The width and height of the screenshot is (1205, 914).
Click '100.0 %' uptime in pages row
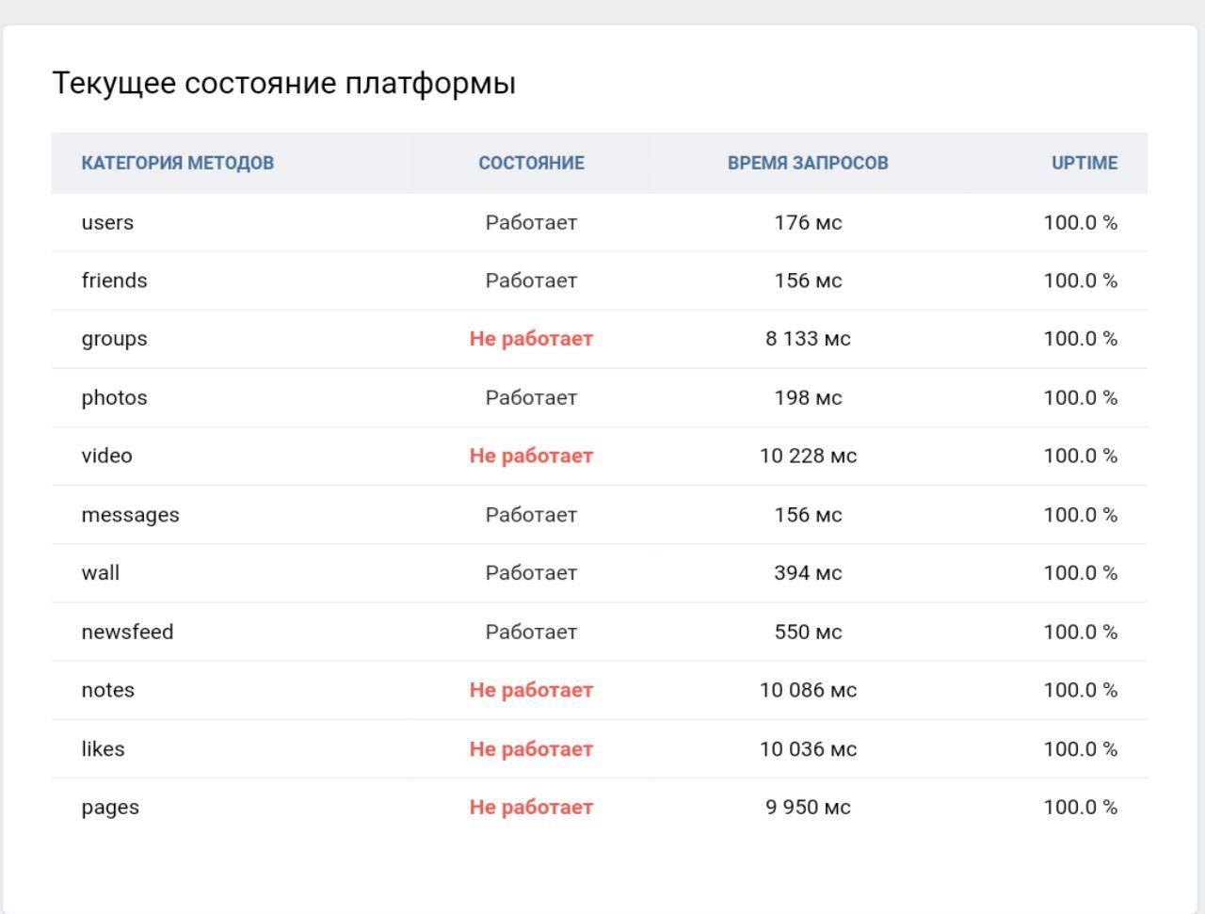click(1081, 808)
